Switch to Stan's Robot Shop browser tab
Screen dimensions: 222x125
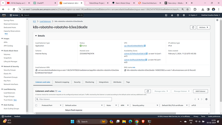point(123,3)
